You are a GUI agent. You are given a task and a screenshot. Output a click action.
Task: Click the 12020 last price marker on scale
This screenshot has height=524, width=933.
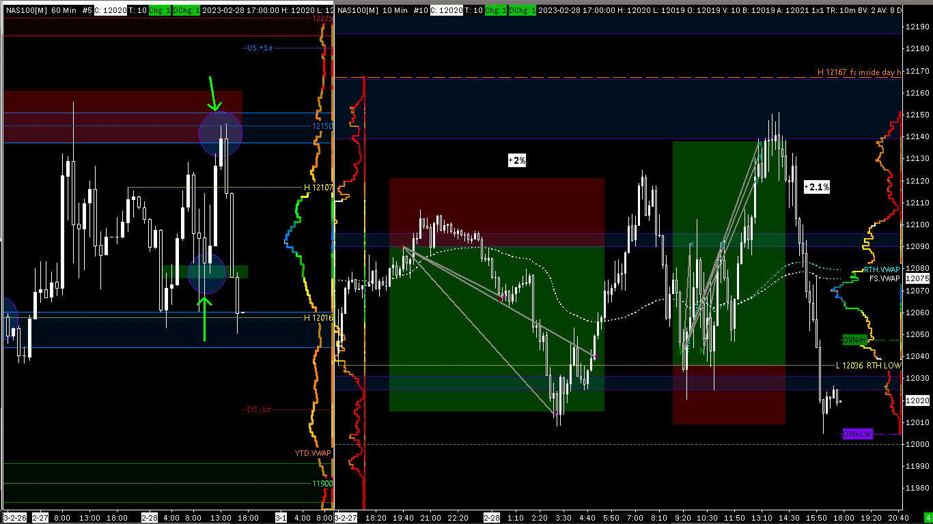point(917,401)
